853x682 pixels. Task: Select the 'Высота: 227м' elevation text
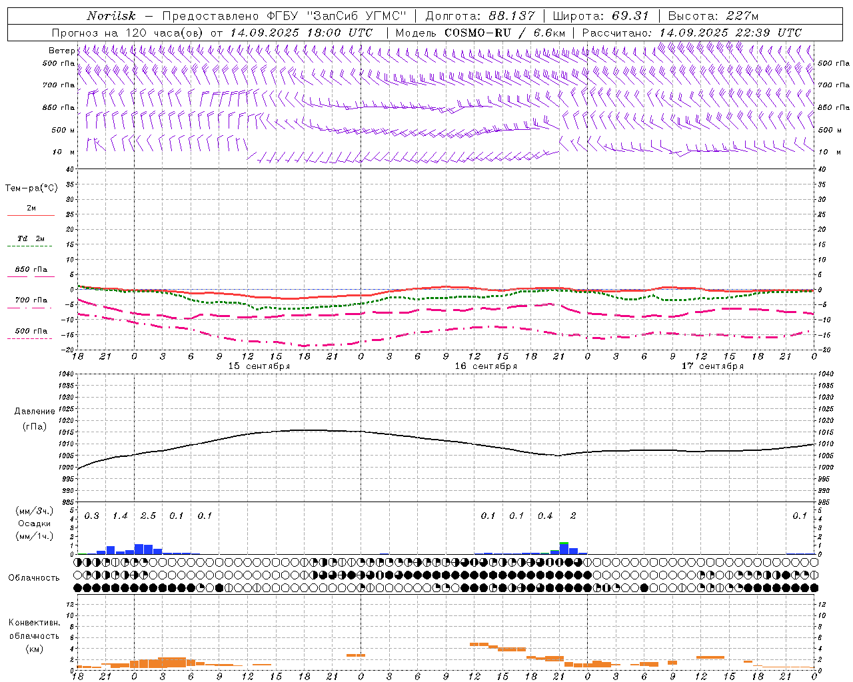pyautogui.click(x=713, y=16)
